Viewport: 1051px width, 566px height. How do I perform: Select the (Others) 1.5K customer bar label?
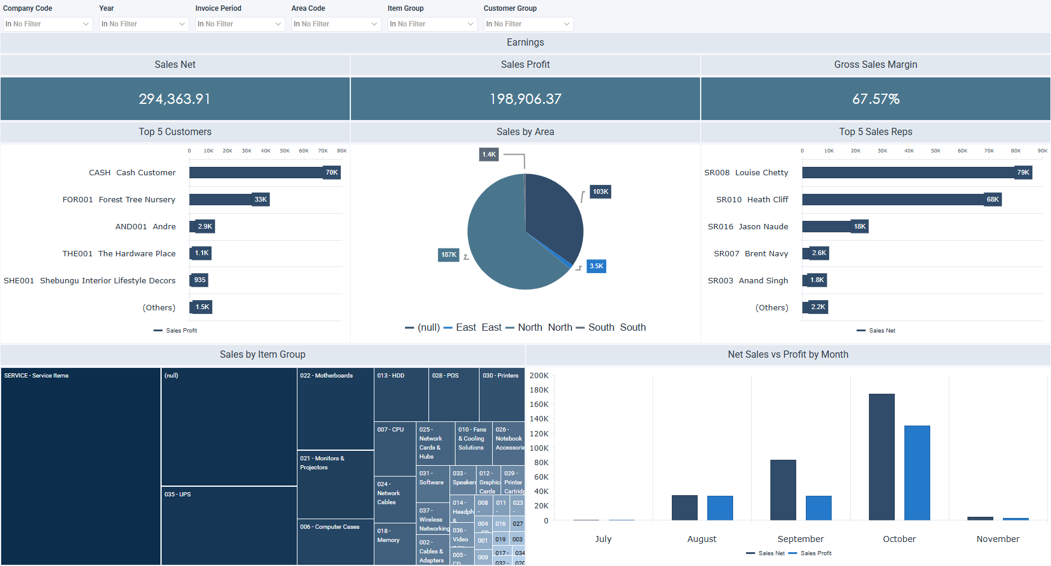pyautogui.click(x=203, y=307)
